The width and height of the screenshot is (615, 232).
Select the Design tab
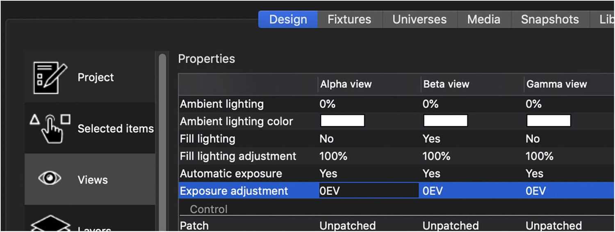tap(288, 20)
